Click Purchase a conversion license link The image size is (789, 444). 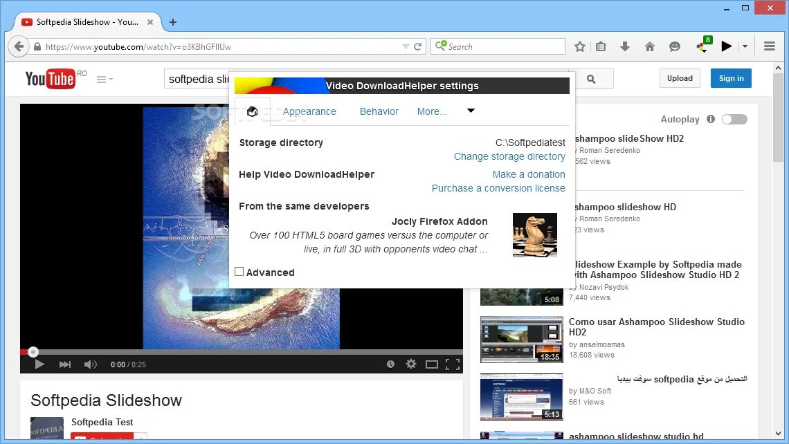pos(498,188)
